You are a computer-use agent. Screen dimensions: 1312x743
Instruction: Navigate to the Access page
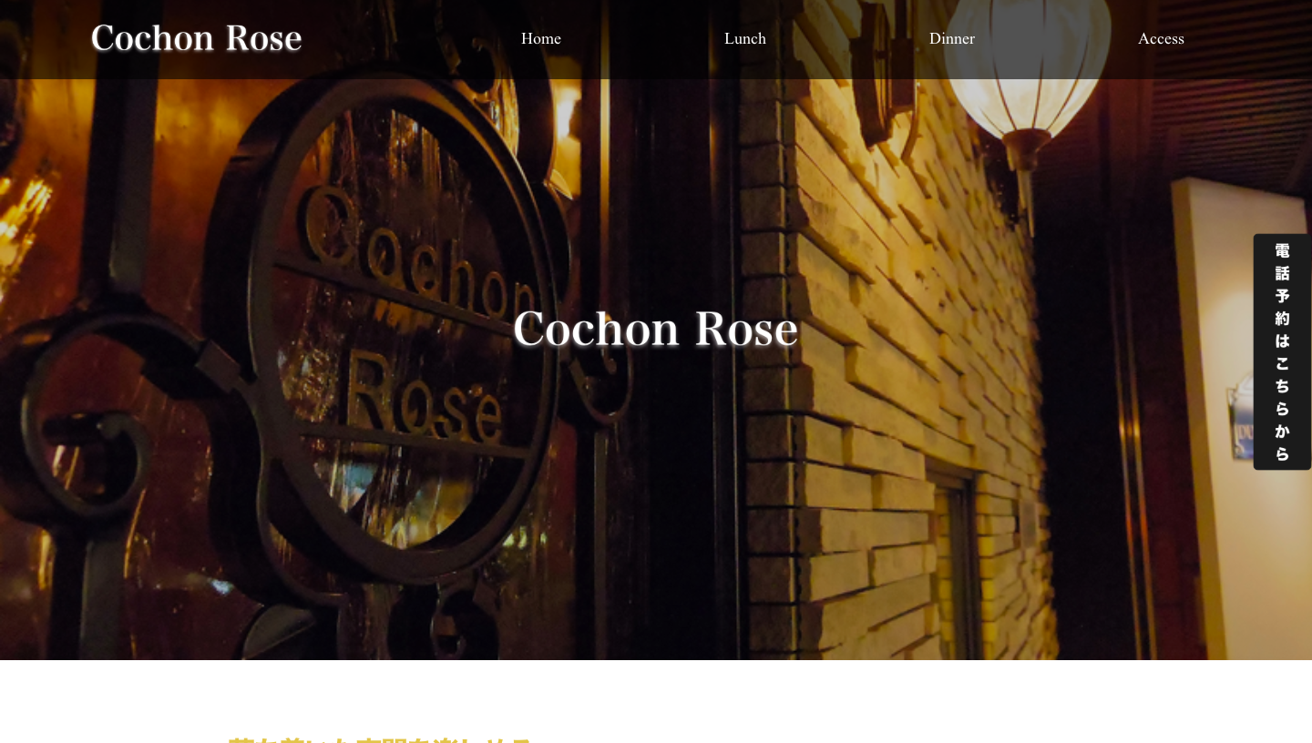(1161, 38)
